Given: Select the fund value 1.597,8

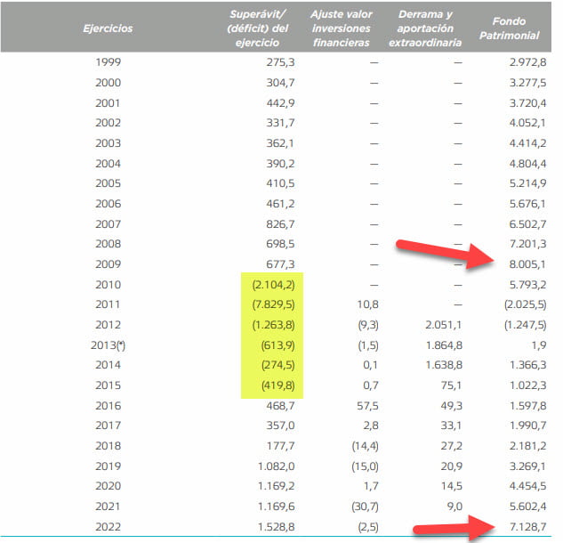Looking at the screenshot, I should click(528, 406).
